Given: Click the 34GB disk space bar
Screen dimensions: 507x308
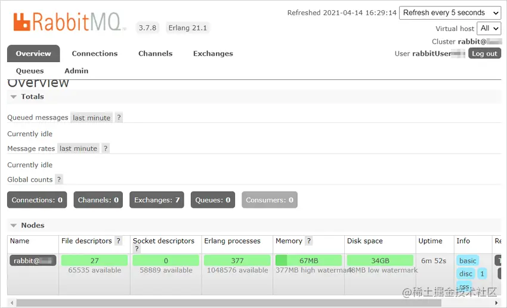Looking at the screenshot, I should click(x=380, y=260).
